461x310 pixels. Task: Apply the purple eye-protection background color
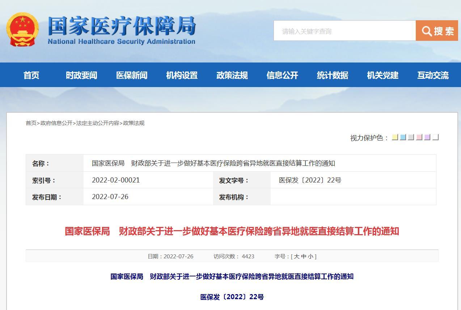[x=427, y=137]
